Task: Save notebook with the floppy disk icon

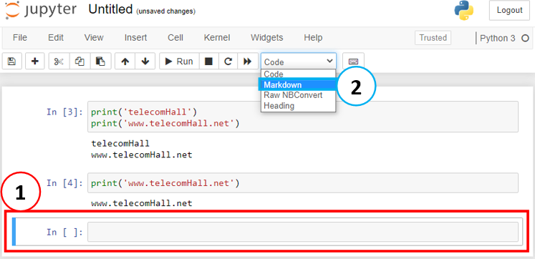Action: pyautogui.click(x=12, y=62)
